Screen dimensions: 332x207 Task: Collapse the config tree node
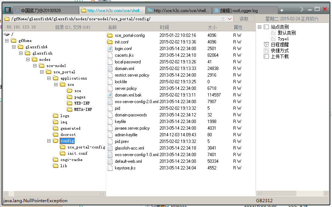coord(49,141)
